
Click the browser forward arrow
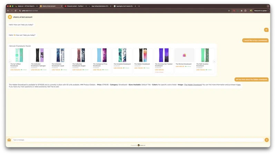pyautogui.click(x=12, y=11)
